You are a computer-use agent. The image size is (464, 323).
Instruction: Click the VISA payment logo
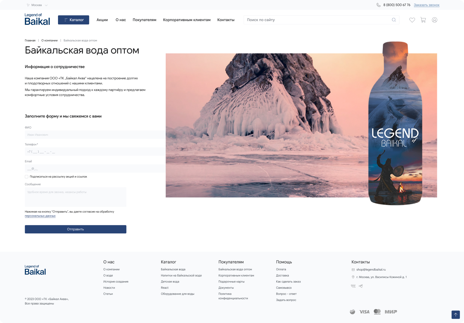point(364,312)
